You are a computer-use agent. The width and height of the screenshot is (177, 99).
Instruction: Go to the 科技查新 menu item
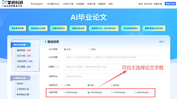(x=80, y=4)
